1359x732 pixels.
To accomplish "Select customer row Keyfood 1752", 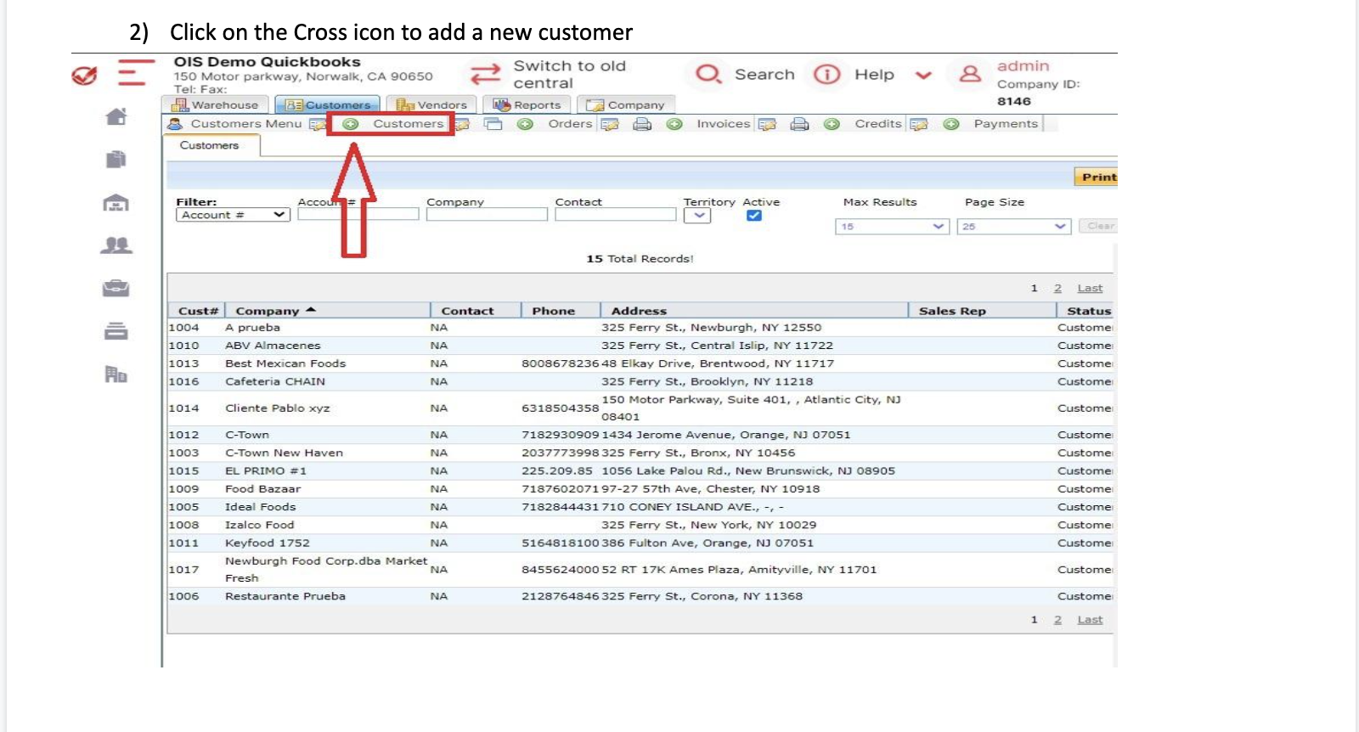I will click(x=640, y=543).
